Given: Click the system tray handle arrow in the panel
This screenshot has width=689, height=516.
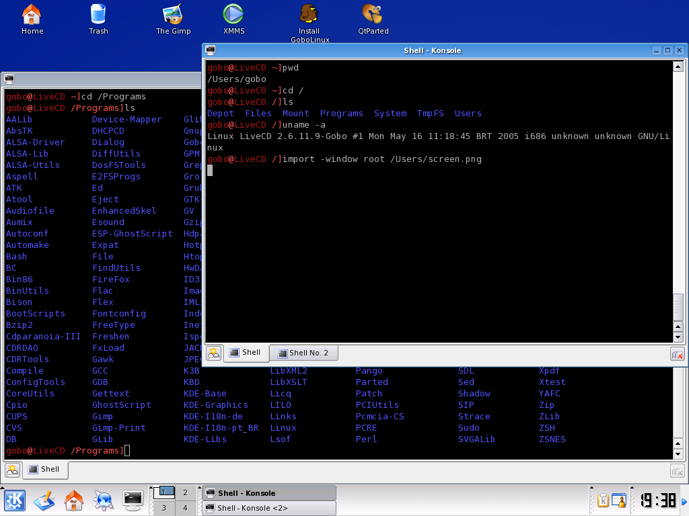Looking at the screenshot, I should (591, 488).
